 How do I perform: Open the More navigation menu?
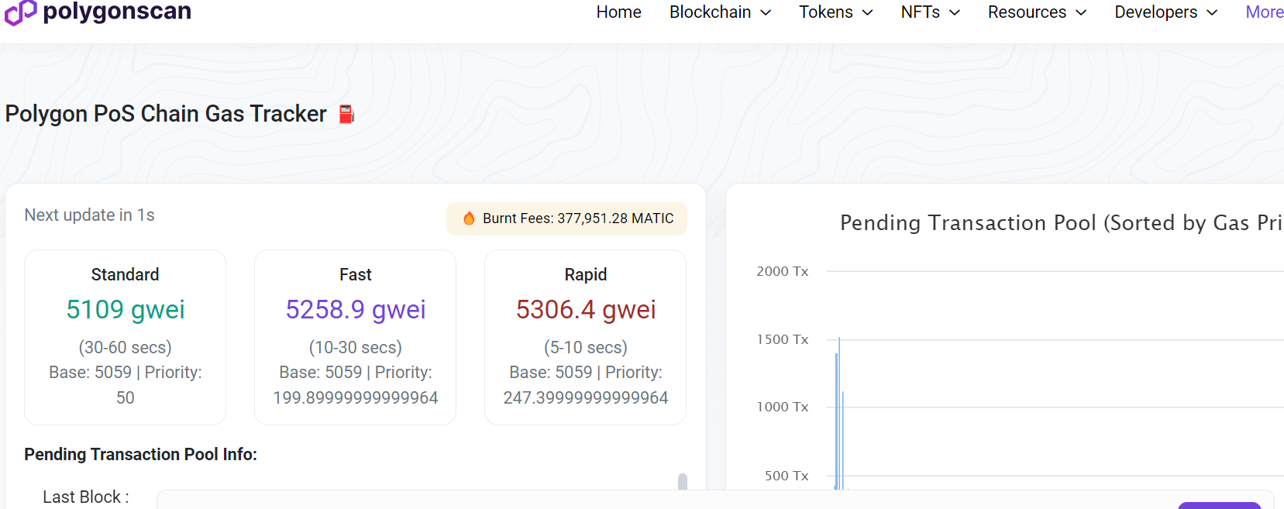click(x=1264, y=12)
